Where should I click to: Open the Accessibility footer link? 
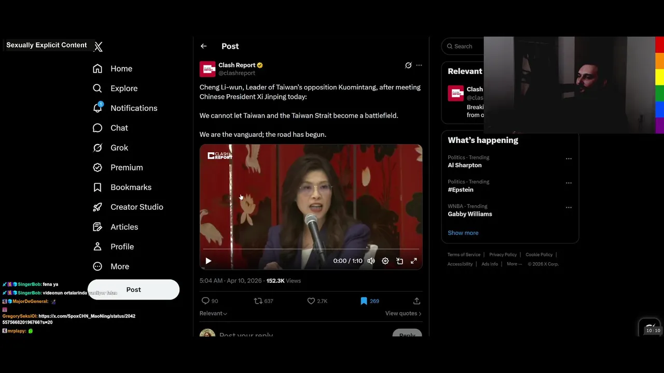pos(460,264)
